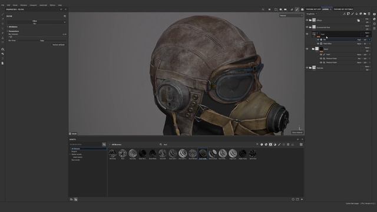377x212 pixels.
Task: Add a new paint layer
Action: (352, 14)
